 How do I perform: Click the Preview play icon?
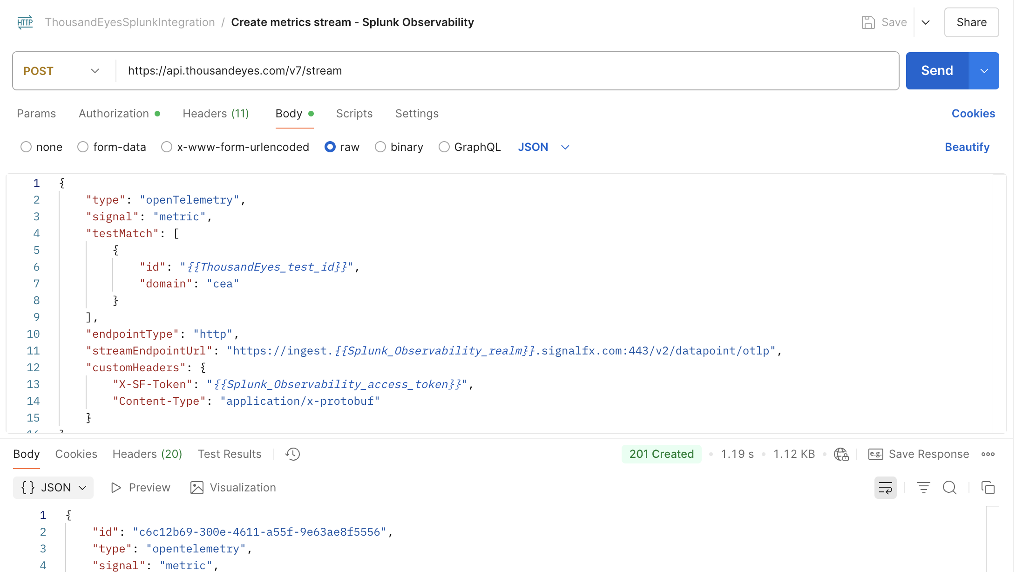[116, 488]
